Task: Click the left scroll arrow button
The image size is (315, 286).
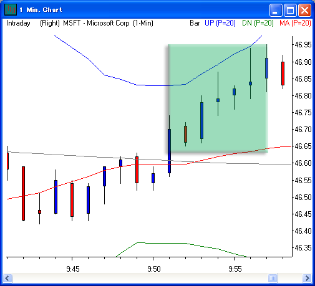Action: tap(7, 278)
